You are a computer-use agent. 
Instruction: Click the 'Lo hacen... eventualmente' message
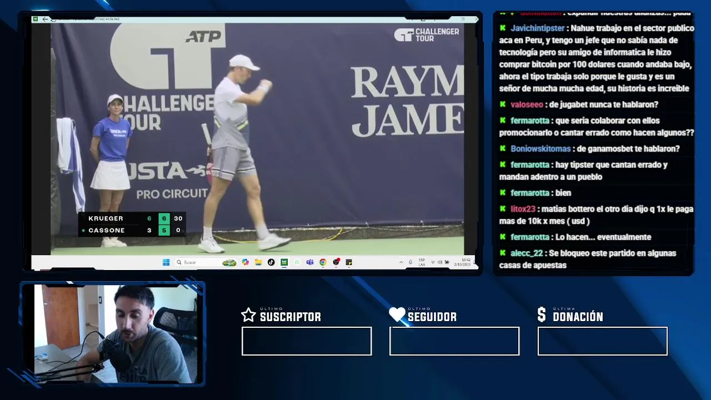(603, 237)
